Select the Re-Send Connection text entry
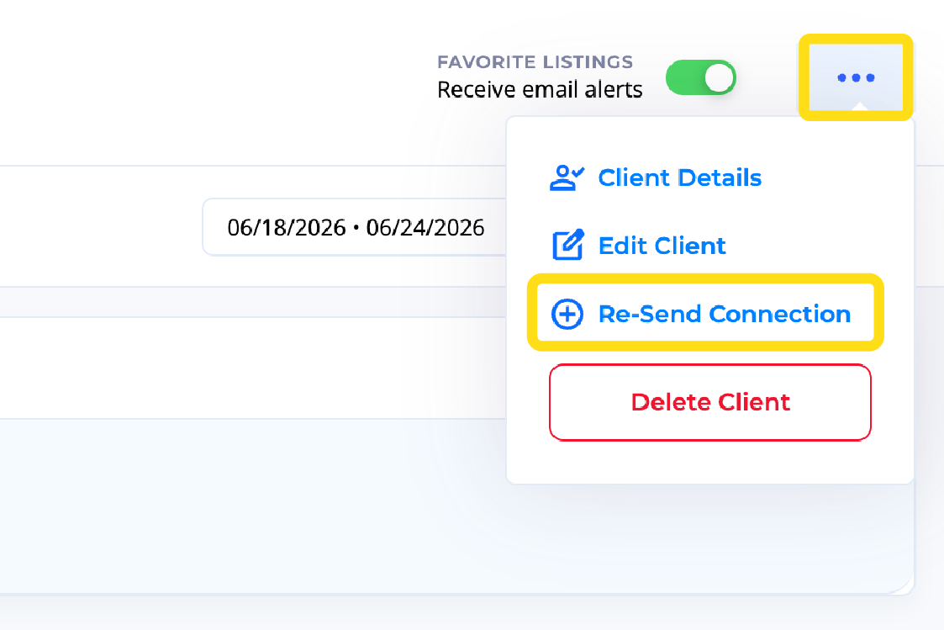Viewport: 944px width, 630px height. tap(725, 314)
